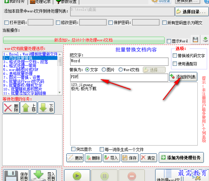Open the 我的任务 tab
209x181 pixels.
(x=14, y=2)
